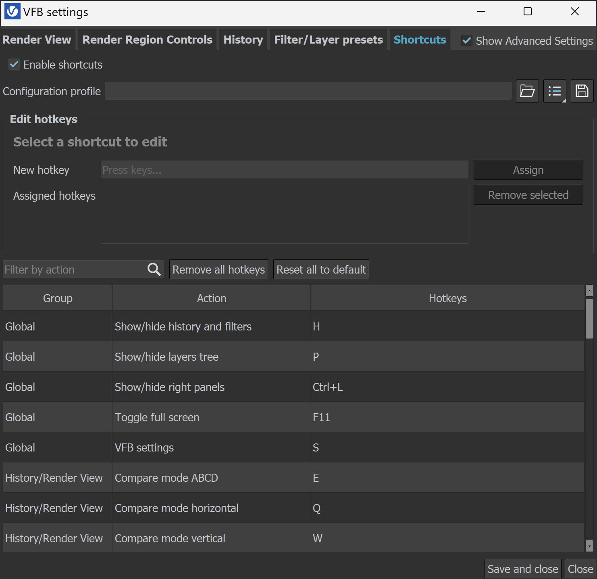The image size is (597, 579).
Task: Sort by the Group column header
Action: pos(58,298)
